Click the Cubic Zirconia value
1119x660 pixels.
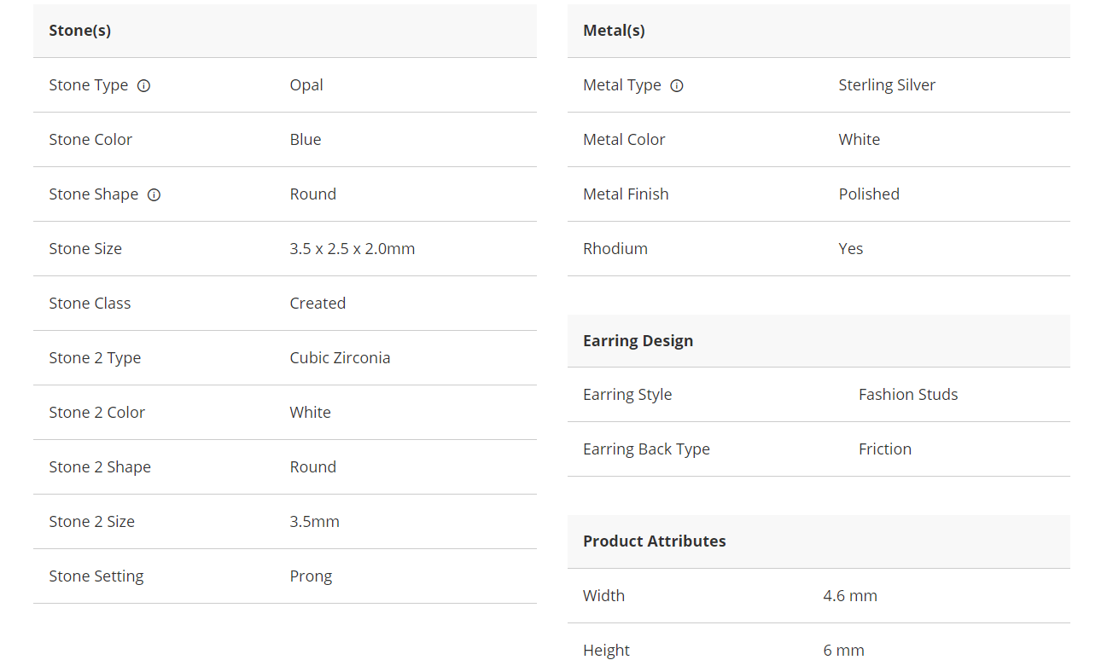coord(340,358)
